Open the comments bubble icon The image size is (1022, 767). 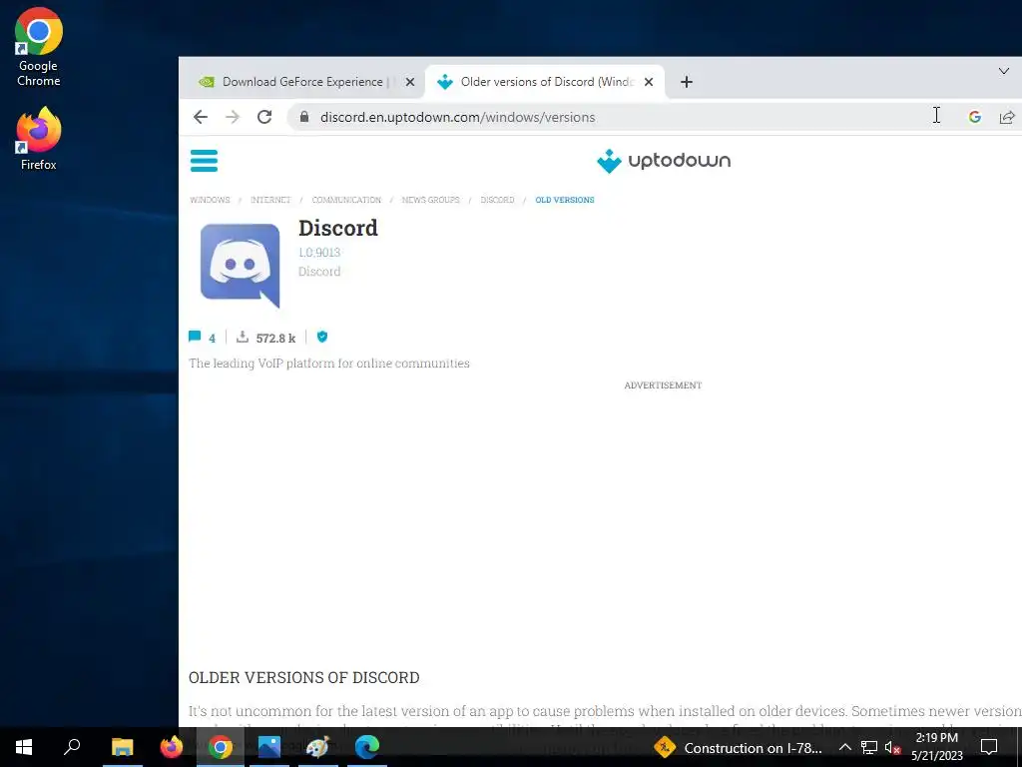[x=195, y=337]
